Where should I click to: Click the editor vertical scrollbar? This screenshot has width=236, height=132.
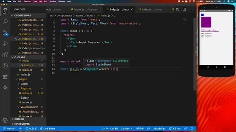pos(195,54)
